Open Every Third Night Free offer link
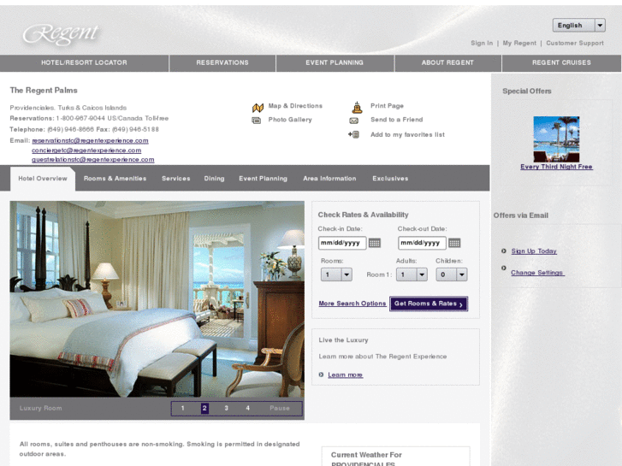622x466 pixels. click(556, 167)
